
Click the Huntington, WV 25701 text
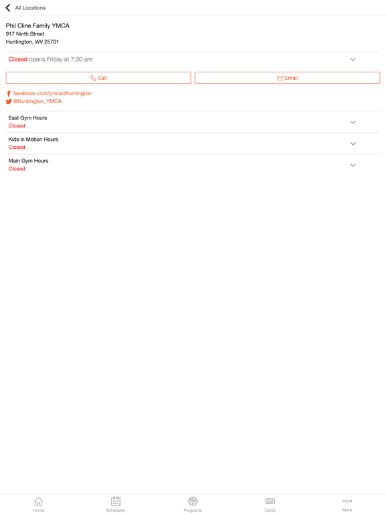(x=32, y=42)
